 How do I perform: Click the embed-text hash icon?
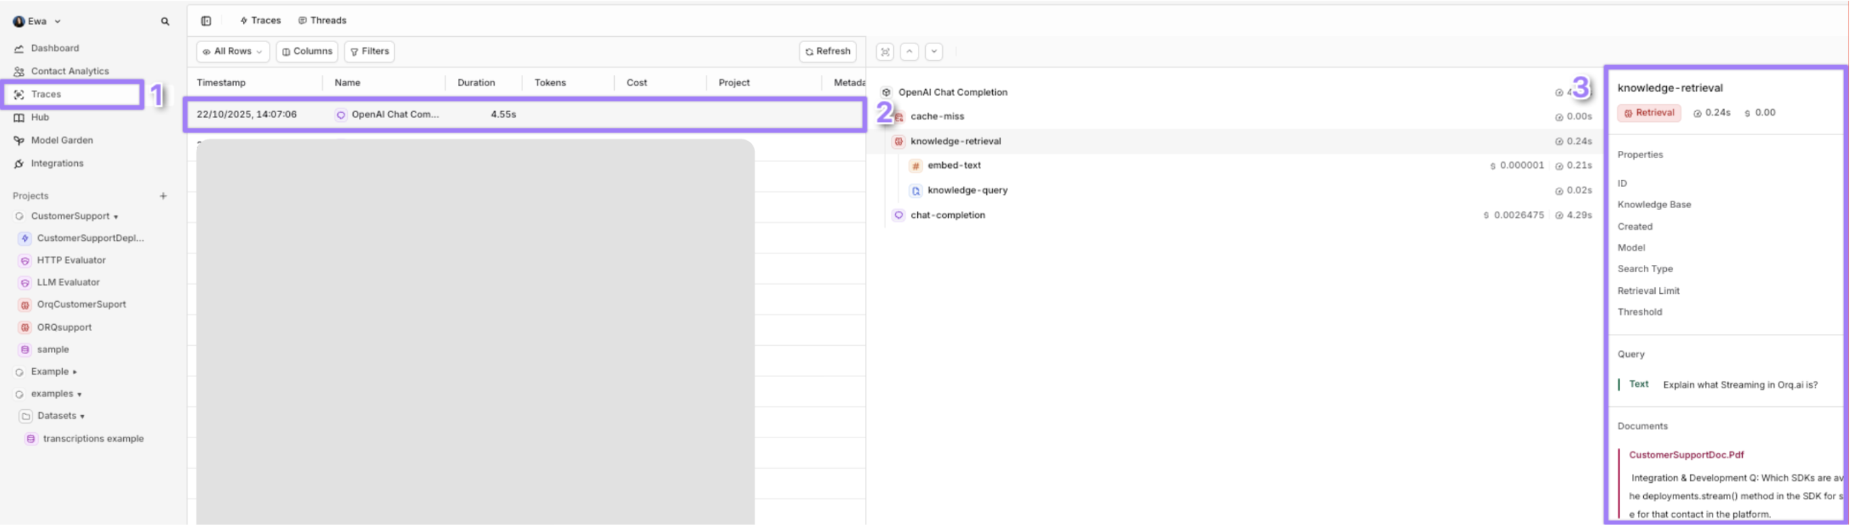point(916,167)
